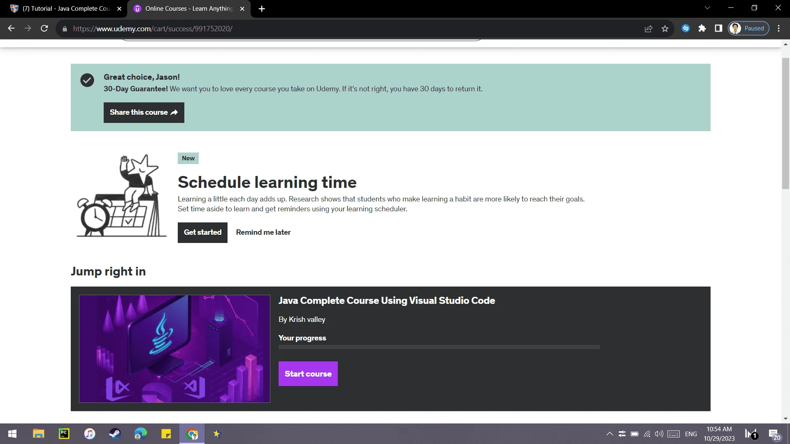Select the Online Courses - Learn Anything tab
790x444 pixels.
point(189,9)
